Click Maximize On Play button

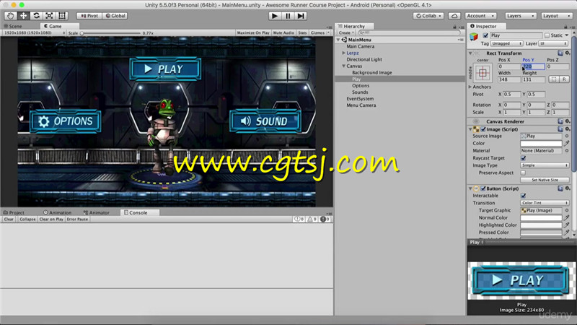click(253, 32)
